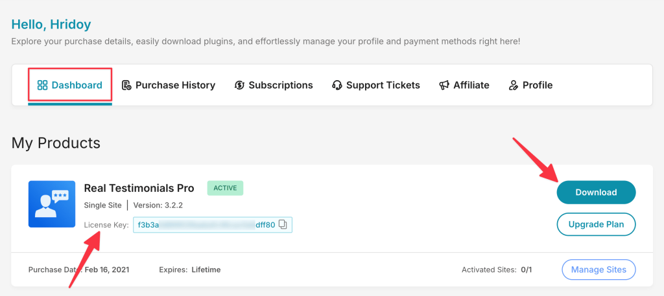Switch to Purchase History tab

[x=169, y=85]
